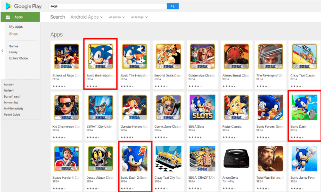Open the Crazy Taxi City Rush icon
This screenshot has height=192, width=321.
tap(168, 159)
